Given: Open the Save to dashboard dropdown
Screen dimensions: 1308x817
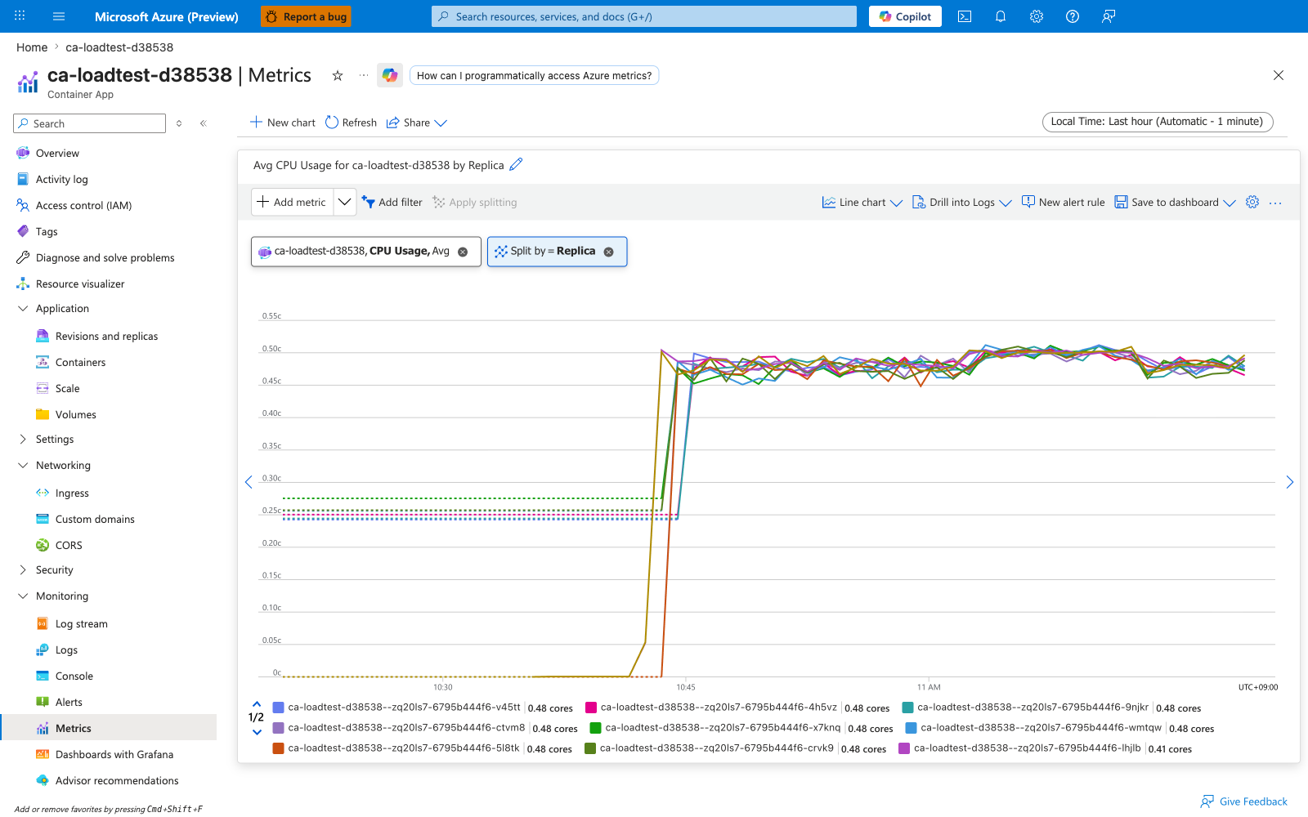Looking at the screenshot, I should pos(1176,202).
